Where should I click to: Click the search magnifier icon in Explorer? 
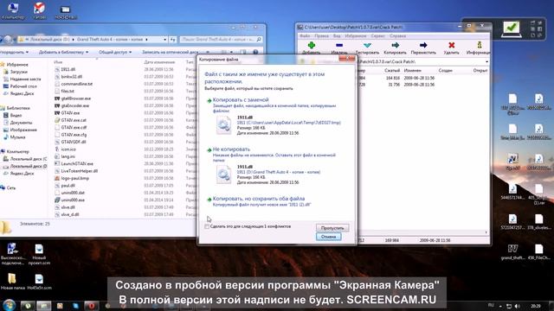coord(259,40)
